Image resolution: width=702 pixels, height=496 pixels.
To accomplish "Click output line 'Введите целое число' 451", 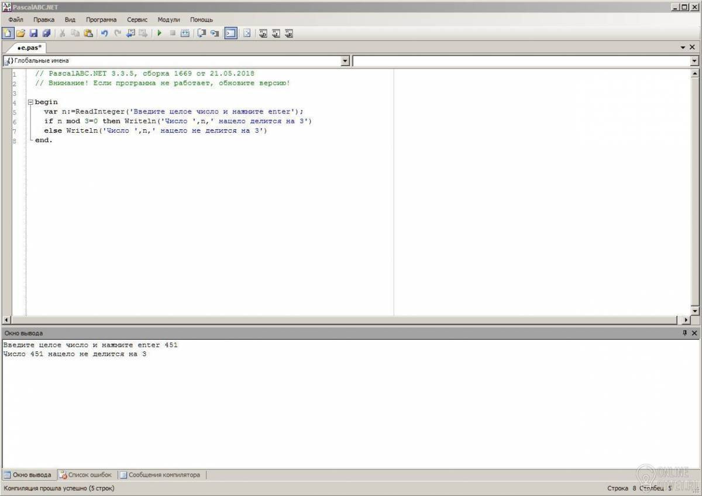I will tap(90, 345).
